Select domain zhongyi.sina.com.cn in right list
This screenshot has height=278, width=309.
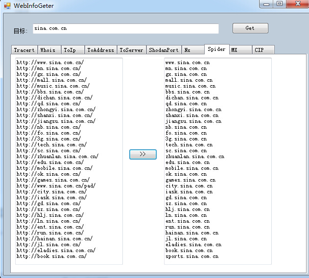tap(193, 110)
